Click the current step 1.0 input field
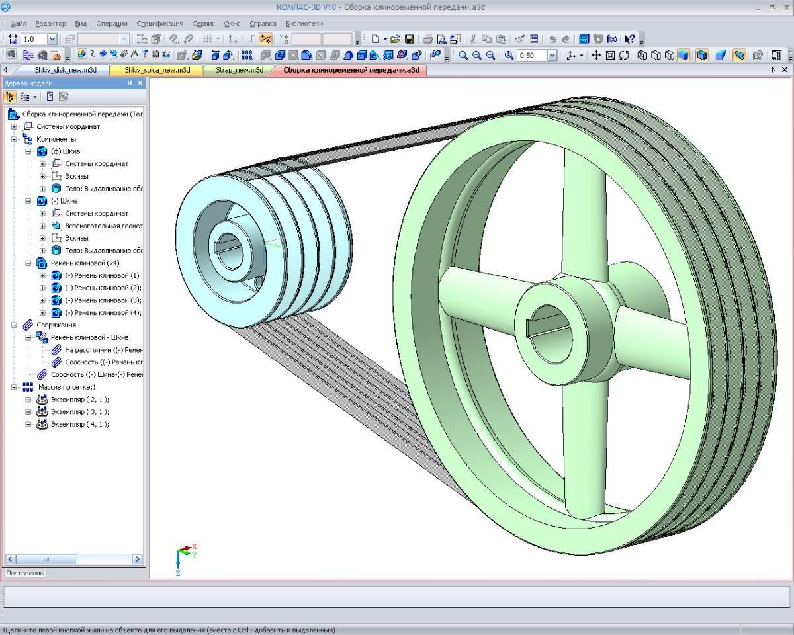 [34, 39]
